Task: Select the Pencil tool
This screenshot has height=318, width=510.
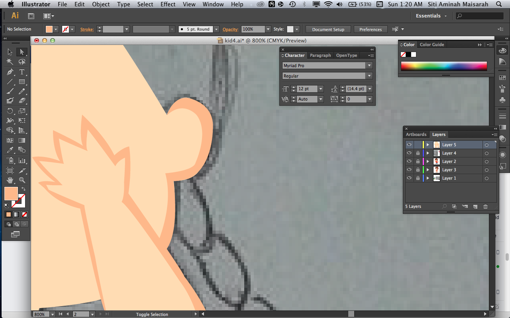Action: (22, 91)
